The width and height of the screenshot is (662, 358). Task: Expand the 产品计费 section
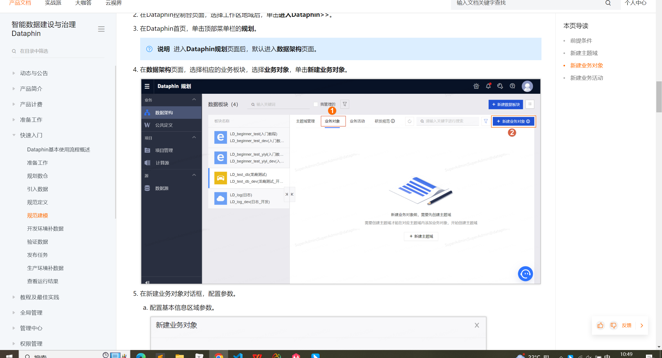14,104
